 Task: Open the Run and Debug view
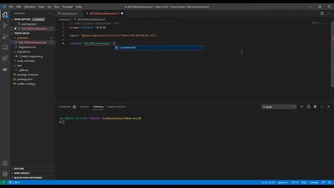[5, 37]
